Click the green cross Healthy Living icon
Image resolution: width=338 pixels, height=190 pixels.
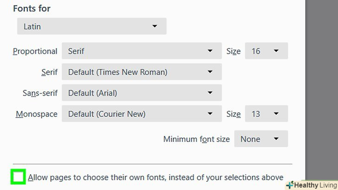pos(290,185)
